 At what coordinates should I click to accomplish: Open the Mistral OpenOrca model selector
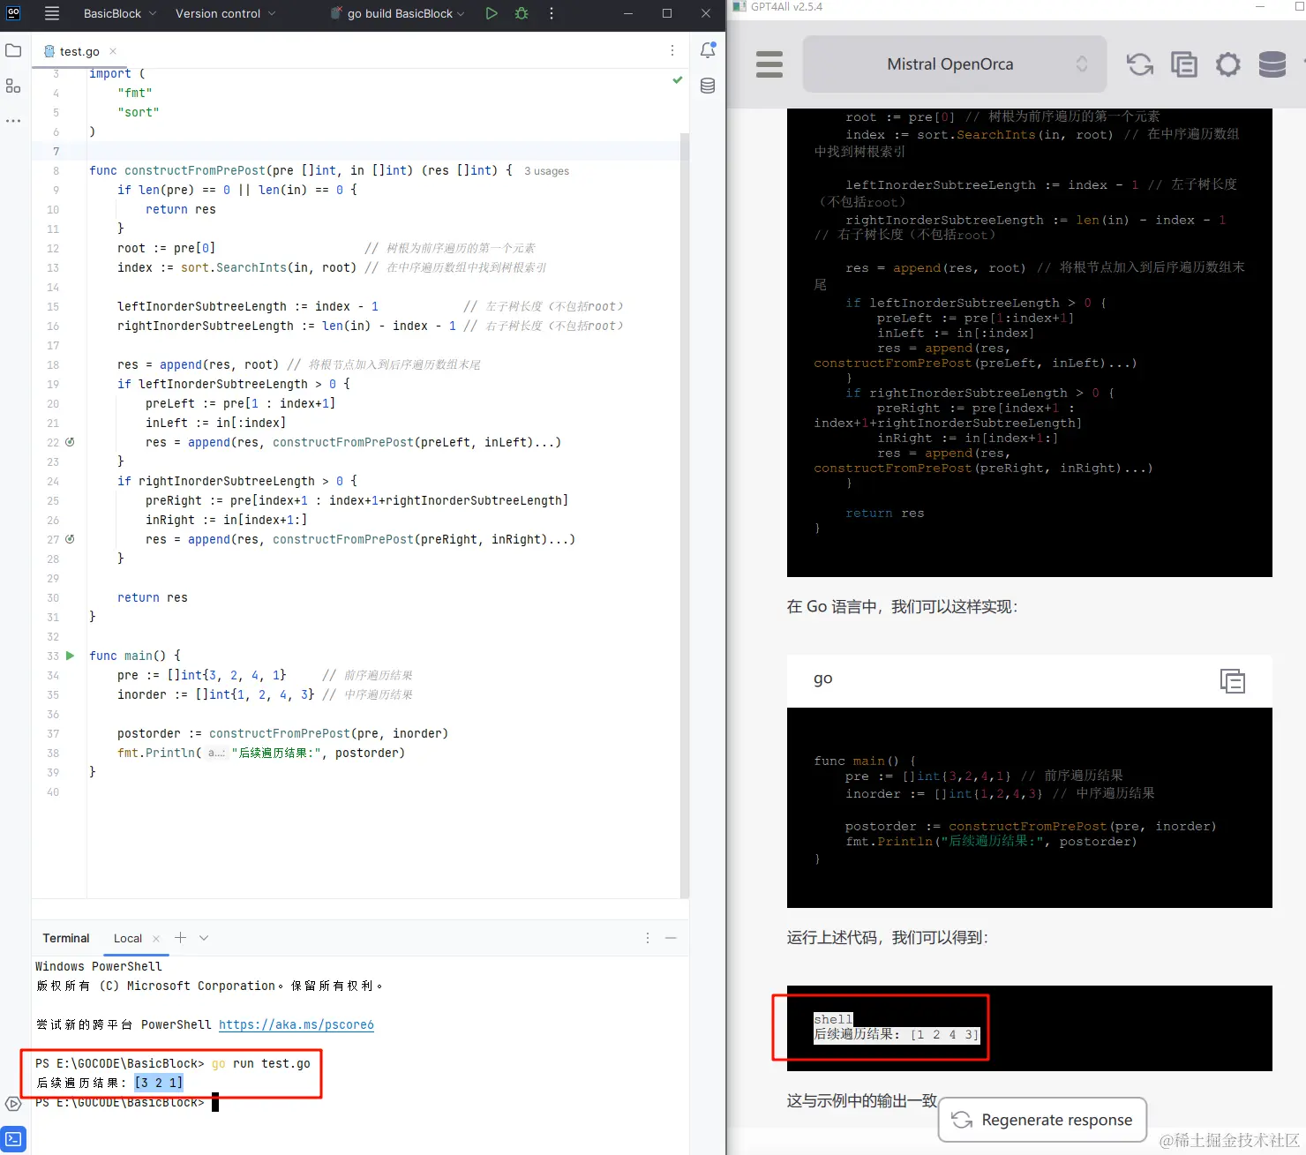(x=954, y=64)
